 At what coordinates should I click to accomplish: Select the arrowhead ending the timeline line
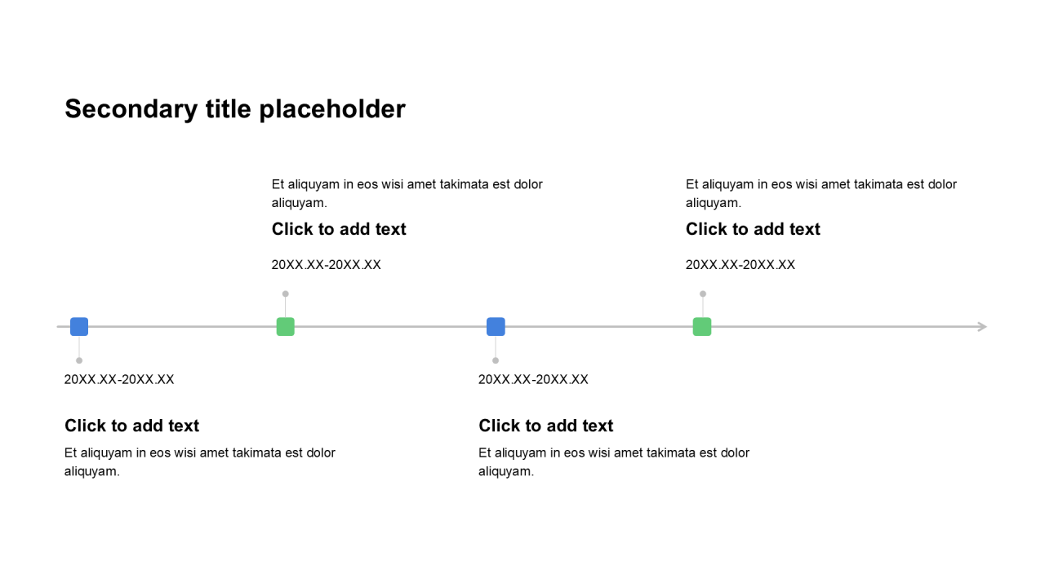(x=982, y=327)
